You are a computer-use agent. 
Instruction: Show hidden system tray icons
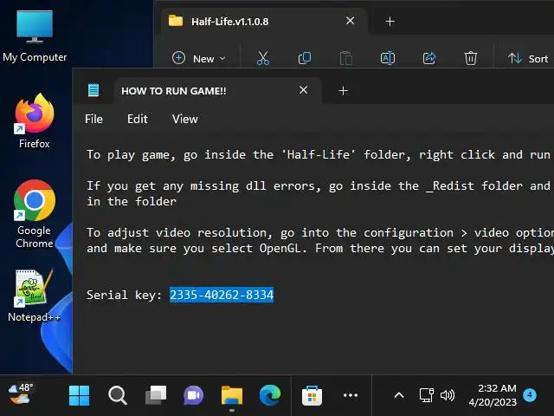click(399, 395)
